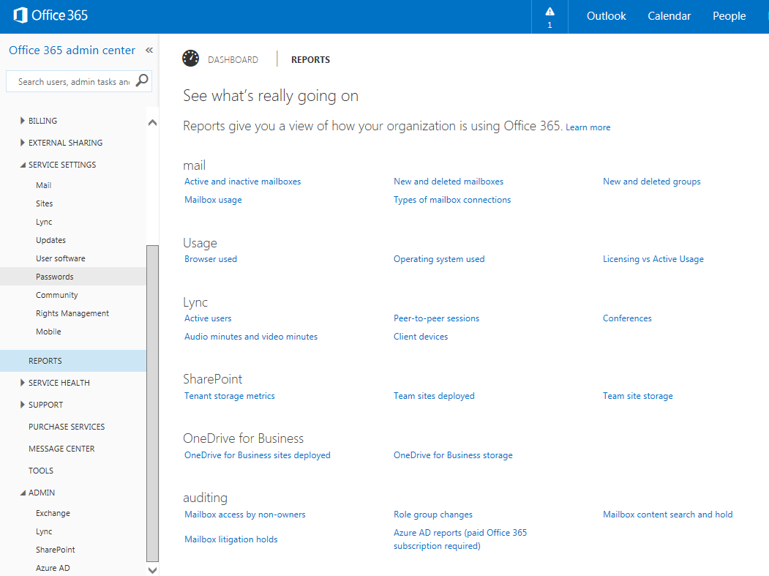Open PURCHASE SERVICES
This screenshot has height=576, width=769.
tap(66, 427)
